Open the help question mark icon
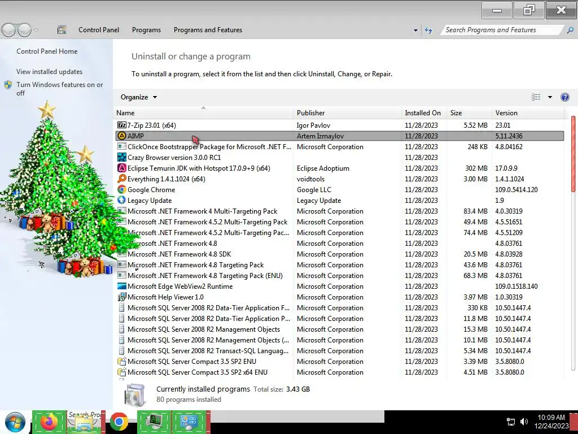Image resolution: width=578 pixels, height=434 pixels. coord(564,97)
